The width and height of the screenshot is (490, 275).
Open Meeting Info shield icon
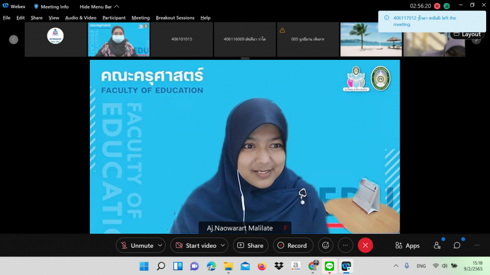36,7
